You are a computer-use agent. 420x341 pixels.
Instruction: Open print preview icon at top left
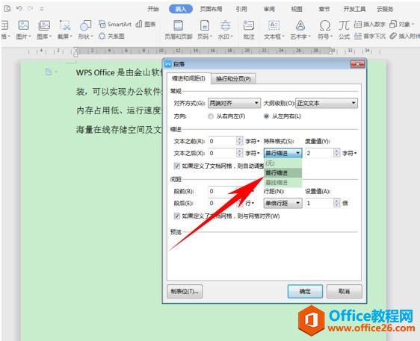tap(7, 8)
